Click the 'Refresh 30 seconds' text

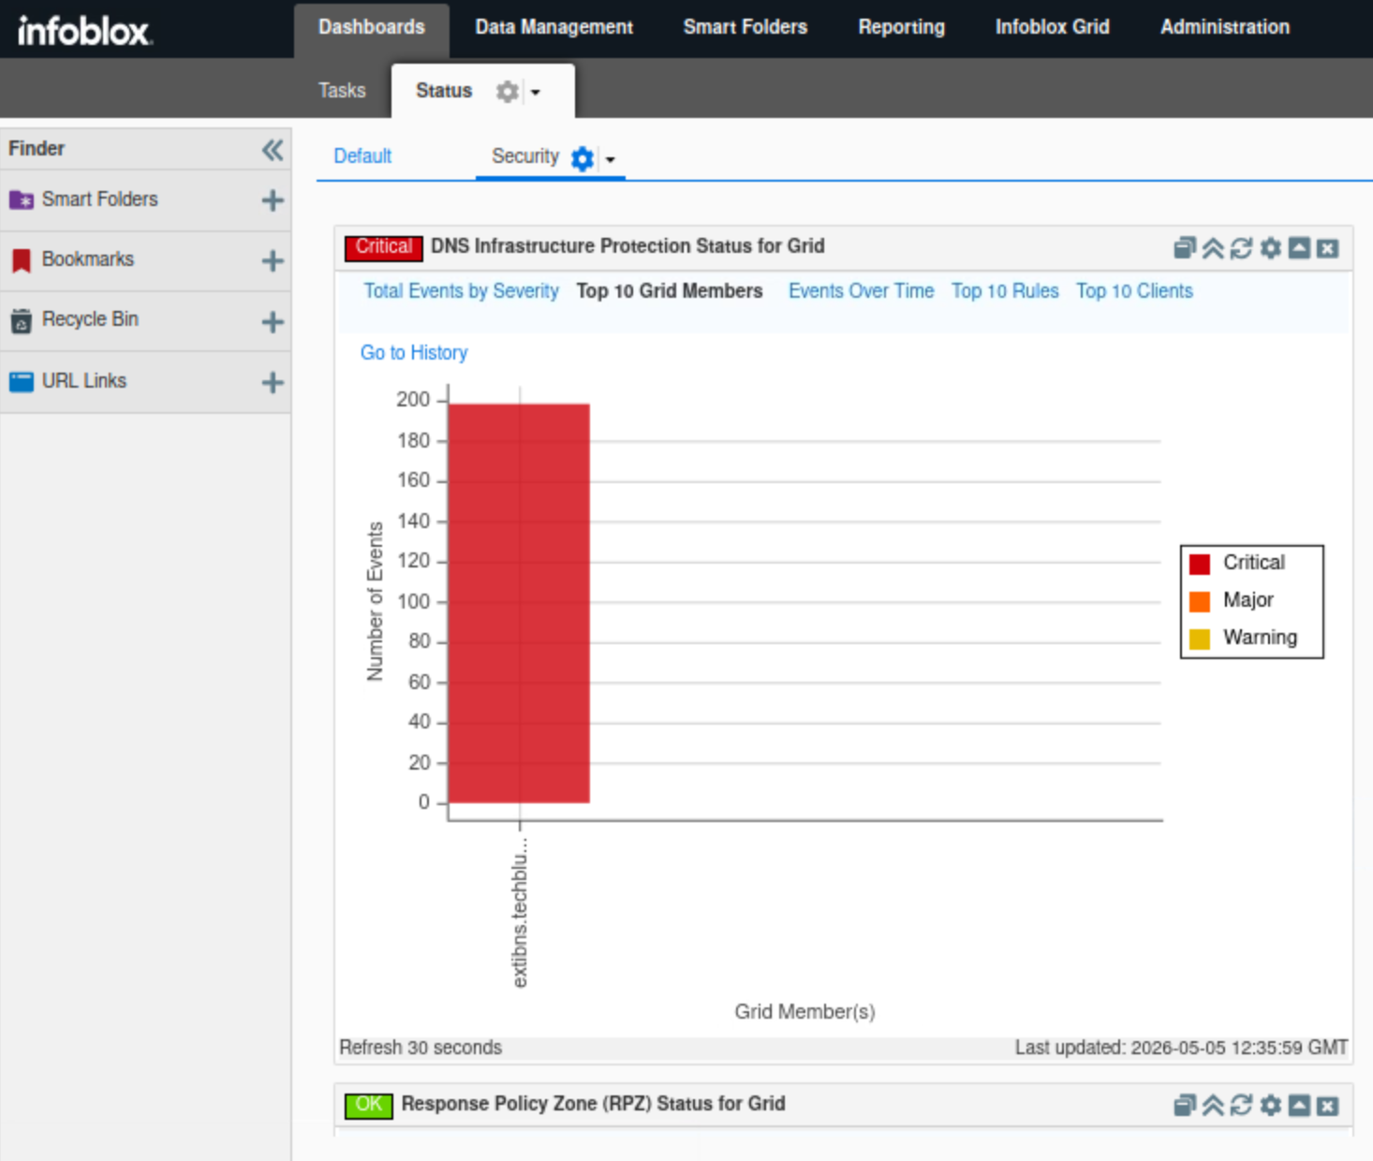pyautogui.click(x=421, y=1048)
